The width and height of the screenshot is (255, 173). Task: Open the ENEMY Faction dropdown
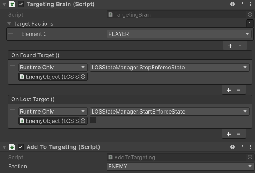click(180, 167)
